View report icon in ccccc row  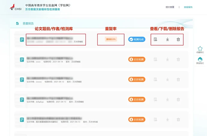point(155,59)
